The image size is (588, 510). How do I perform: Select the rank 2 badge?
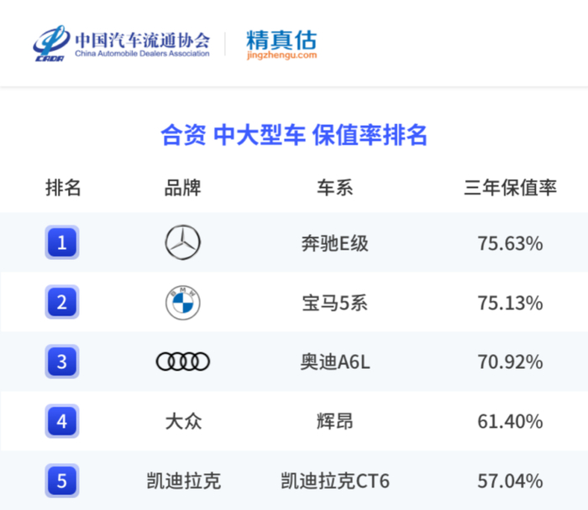pos(62,303)
